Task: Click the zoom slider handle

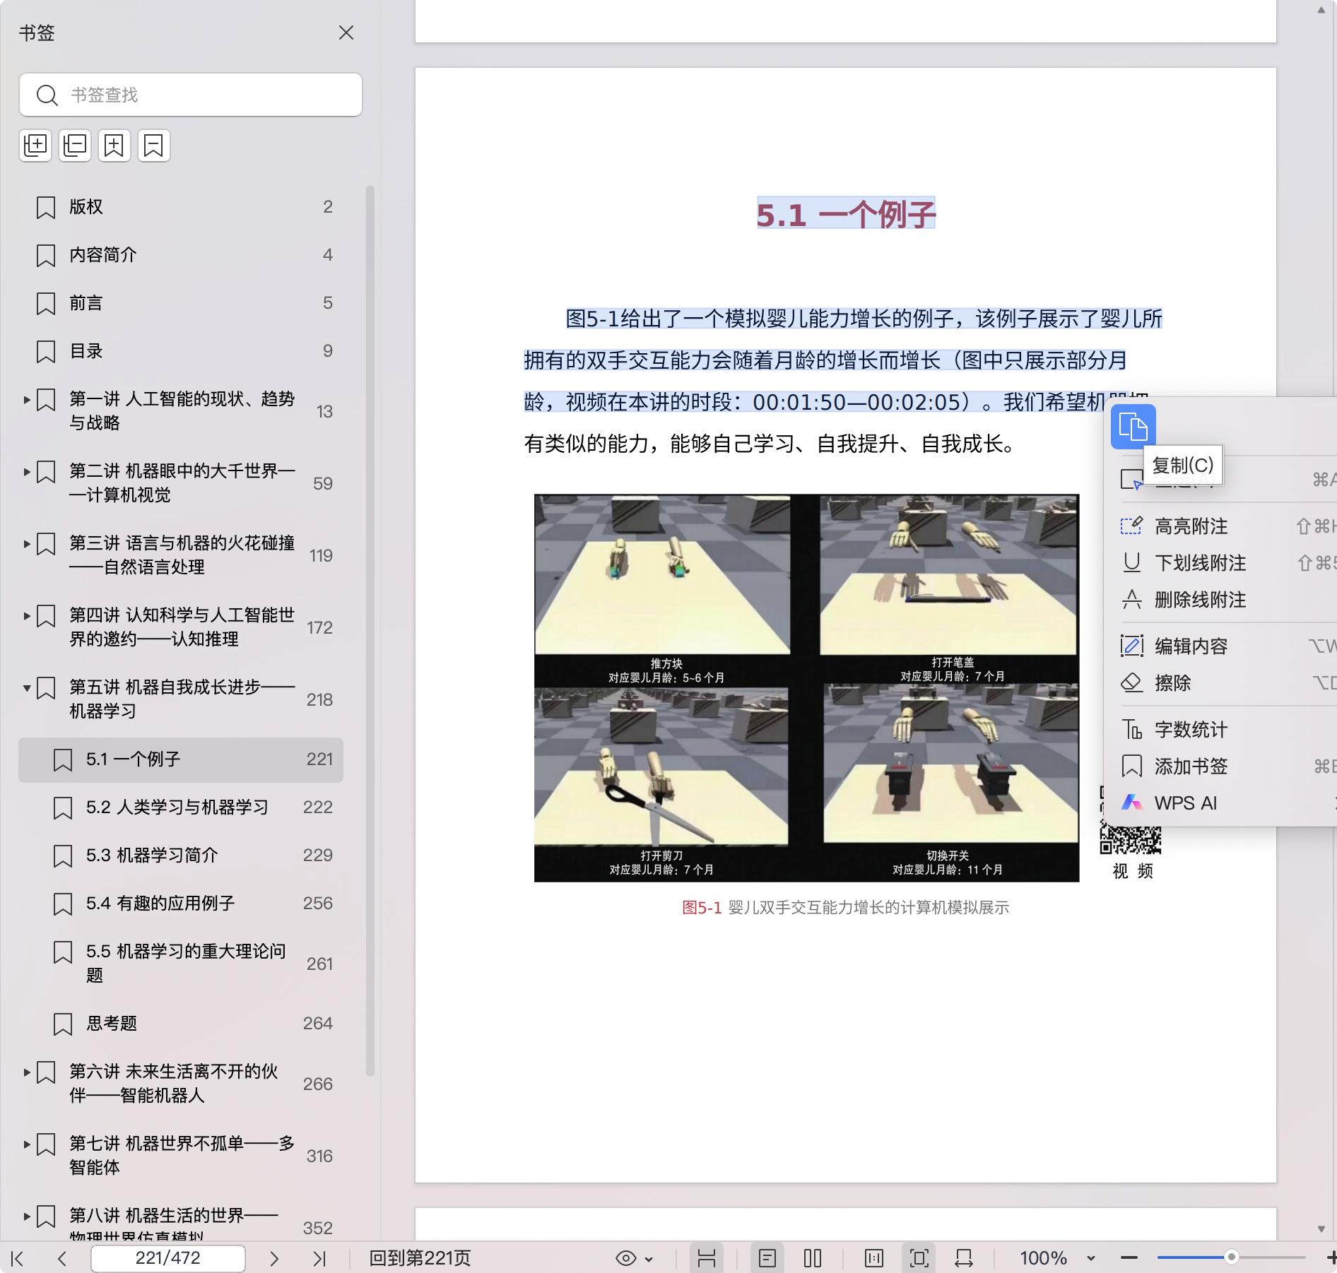Action: pos(1231,1257)
